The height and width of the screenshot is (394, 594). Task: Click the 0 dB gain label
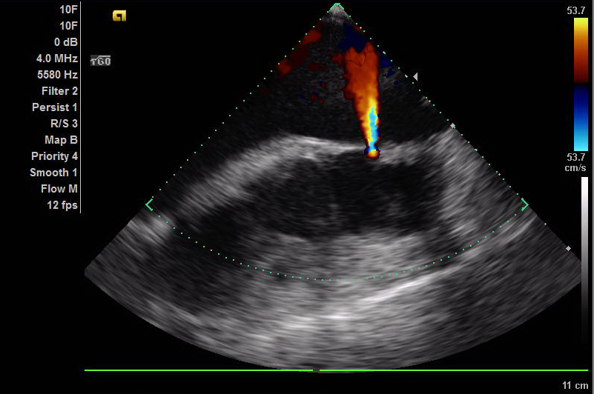65,41
